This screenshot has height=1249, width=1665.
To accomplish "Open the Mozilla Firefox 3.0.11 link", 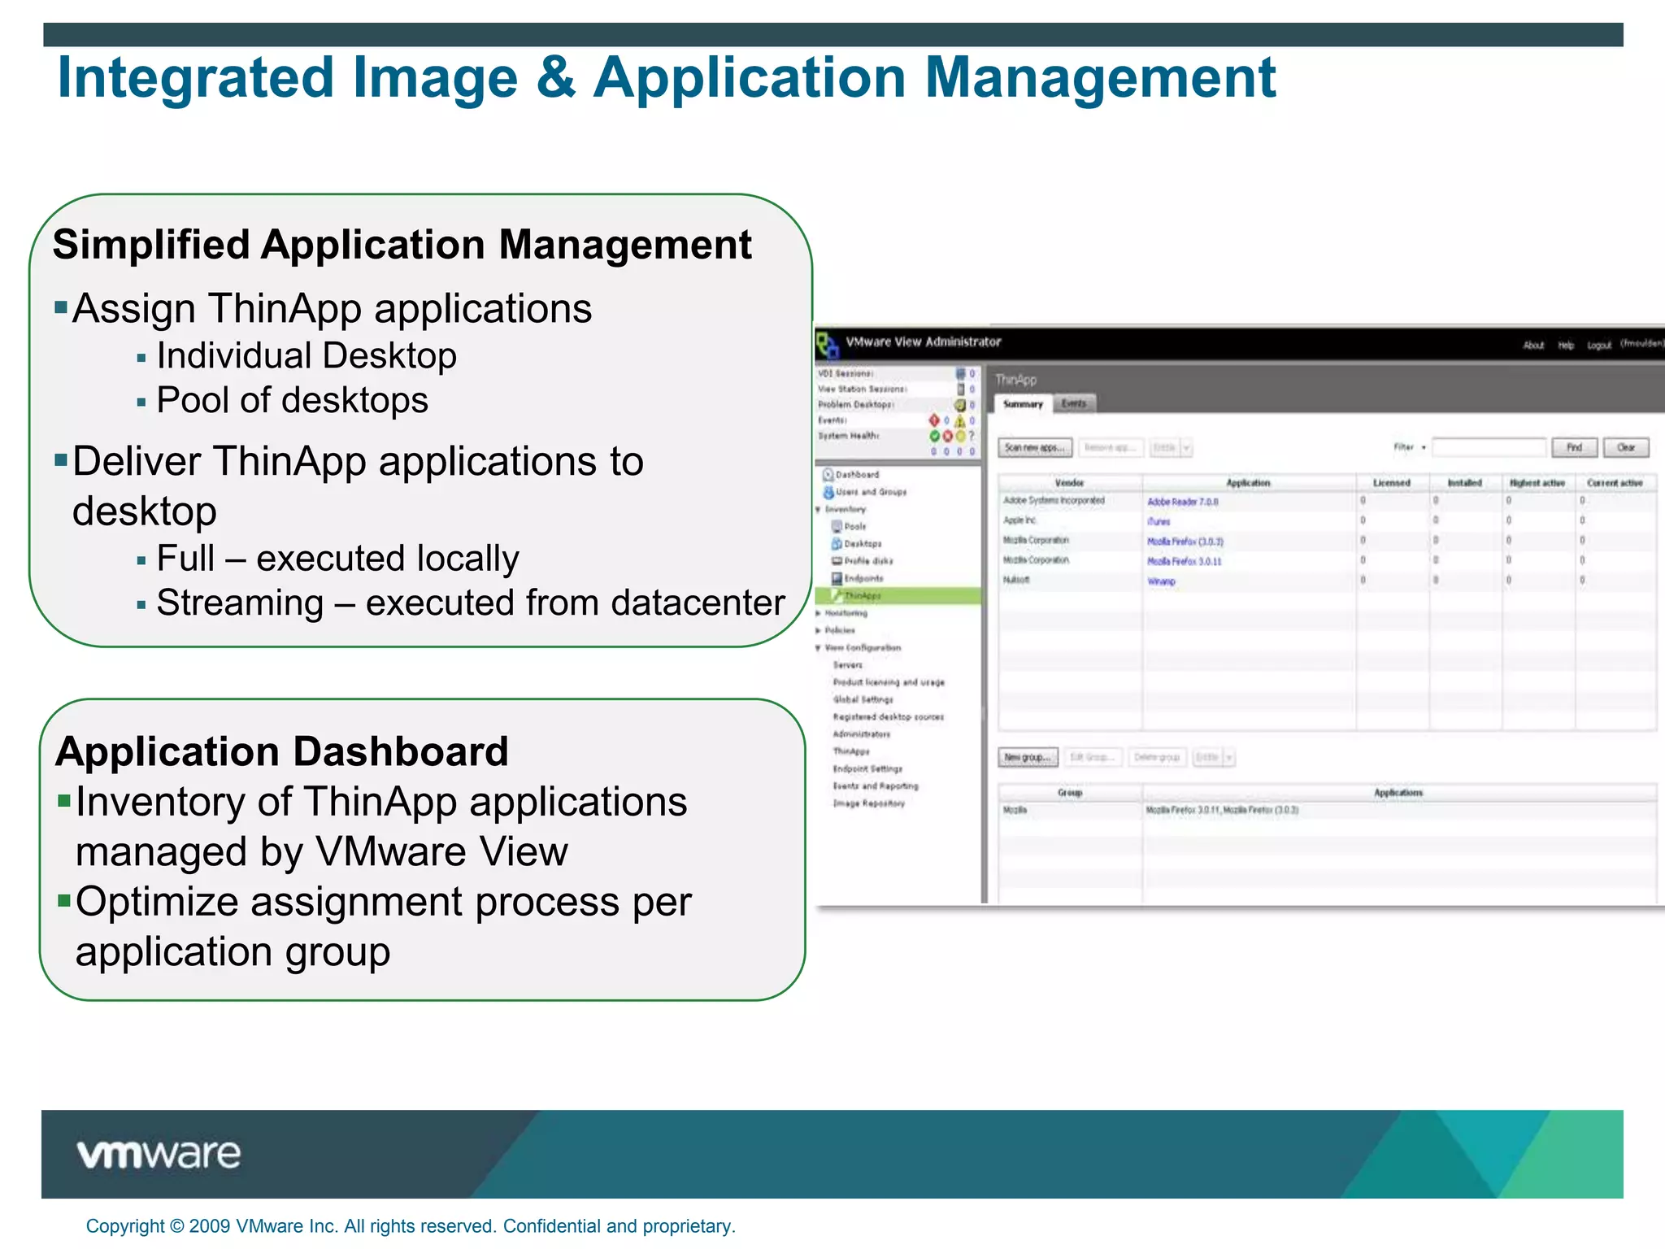I will coord(1184,562).
